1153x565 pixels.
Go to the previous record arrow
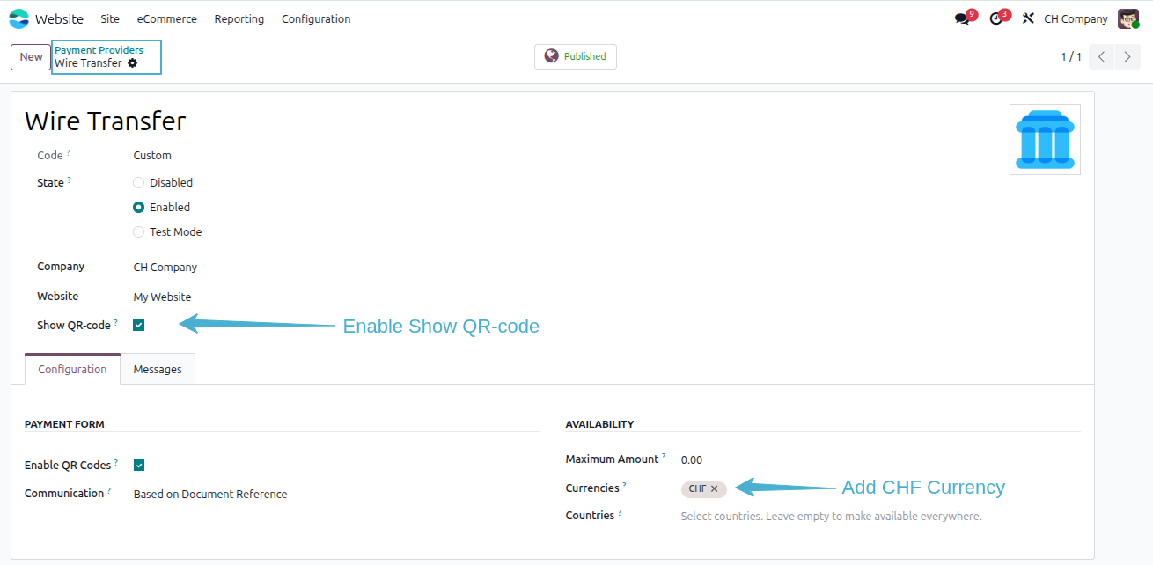(x=1101, y=56)
